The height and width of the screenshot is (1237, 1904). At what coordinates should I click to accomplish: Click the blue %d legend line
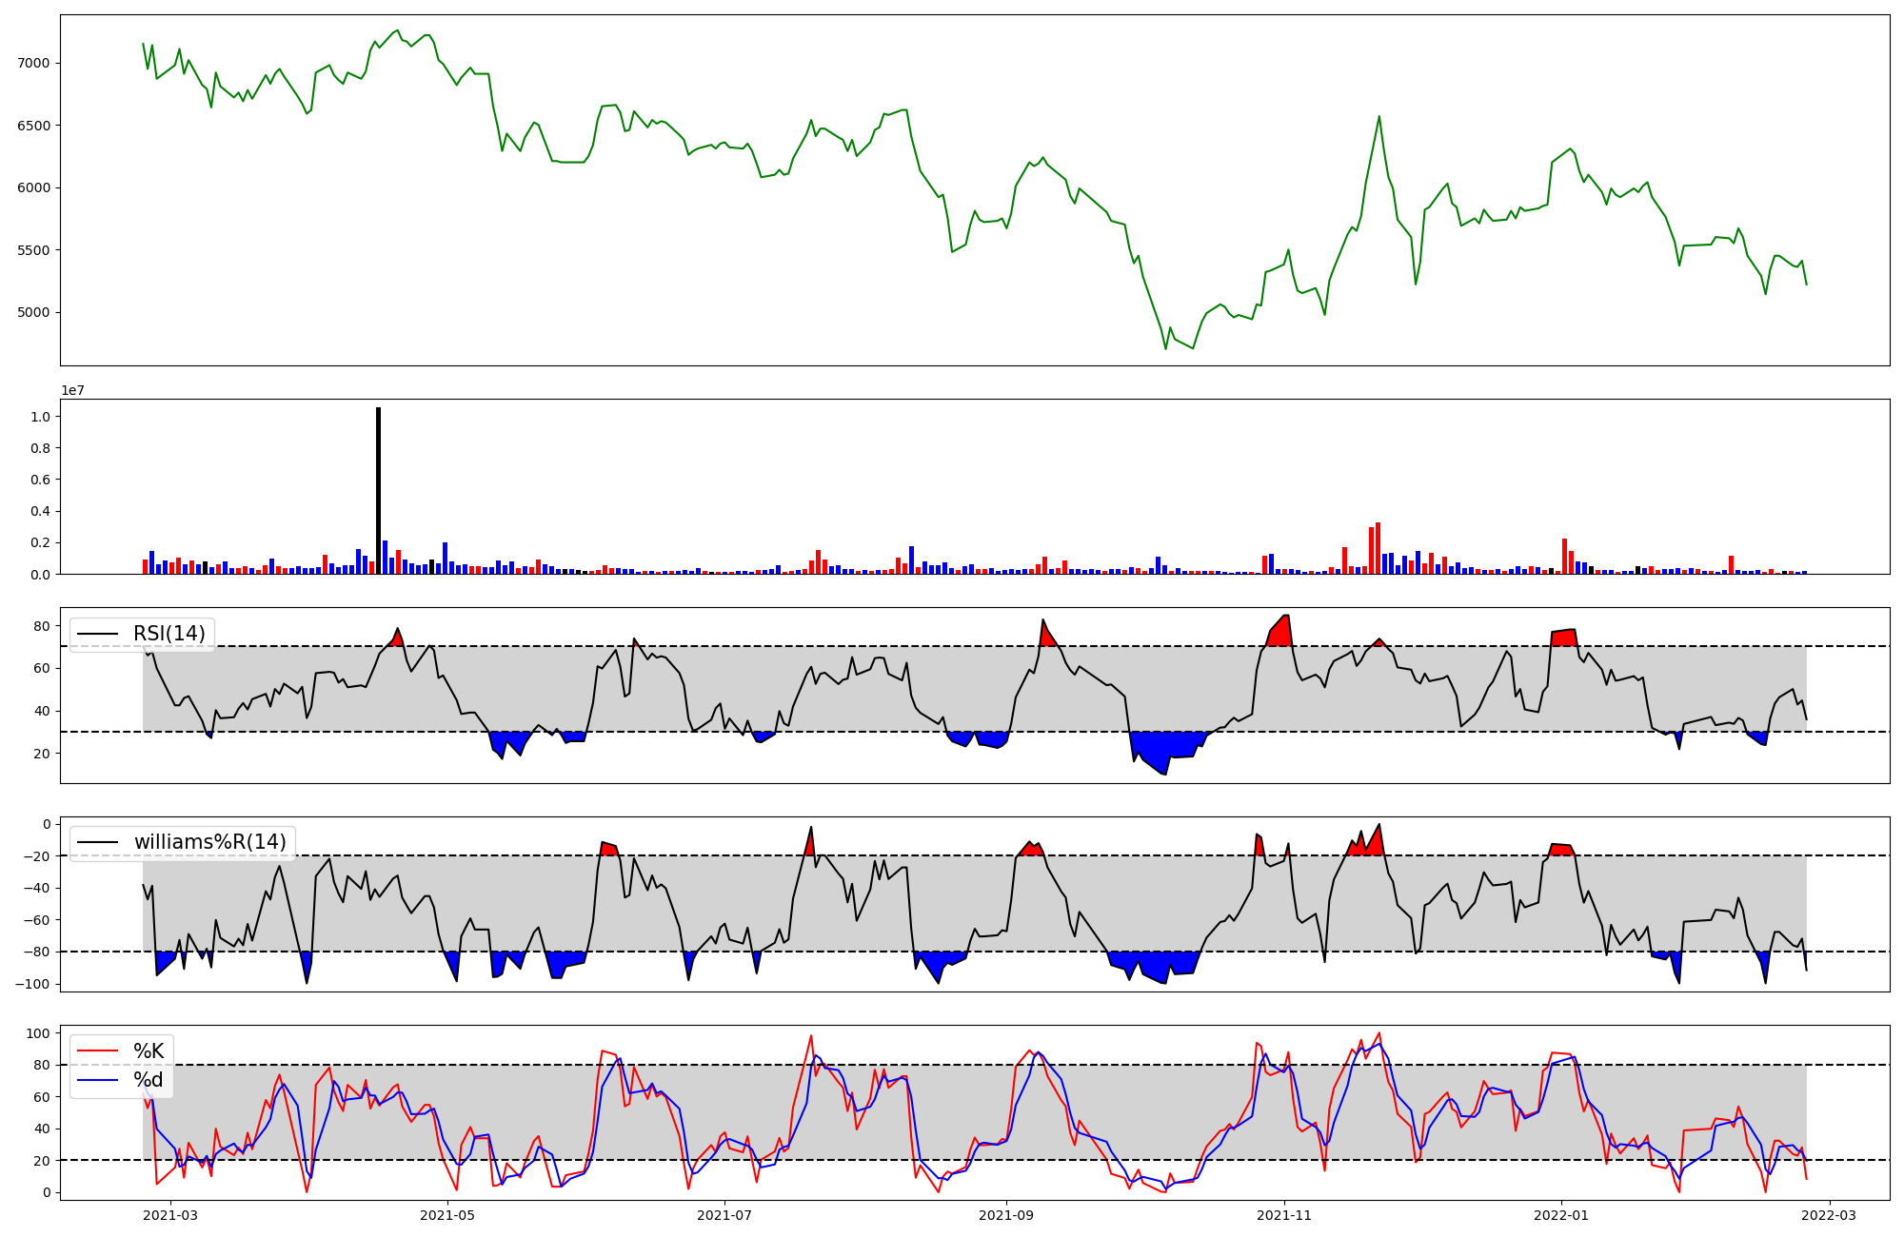tap(97, 1080)
